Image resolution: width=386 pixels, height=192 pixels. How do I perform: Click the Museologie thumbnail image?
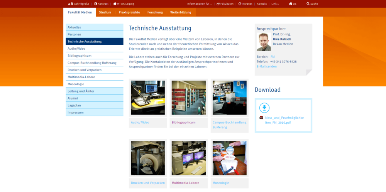point(229,158)
